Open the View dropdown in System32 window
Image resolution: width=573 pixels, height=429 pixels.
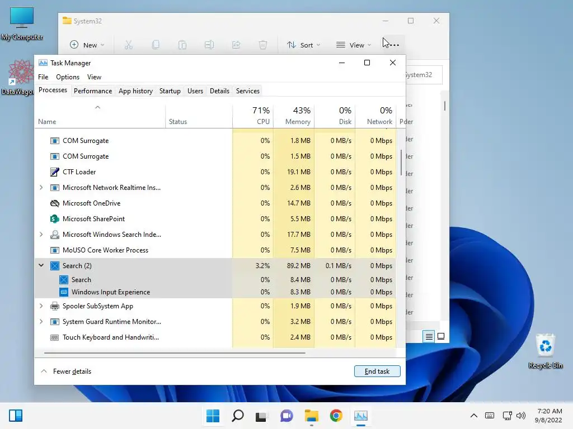pyautogui.click(x=354, y=45)
